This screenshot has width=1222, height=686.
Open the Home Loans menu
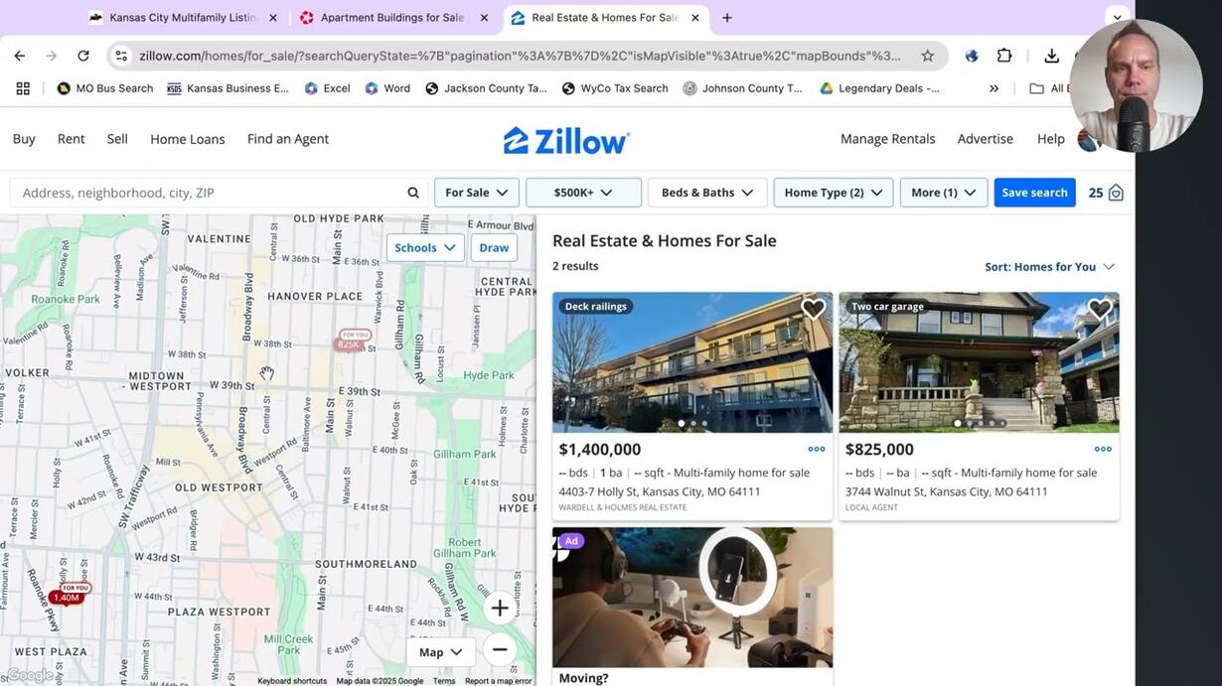click(188, 139)
